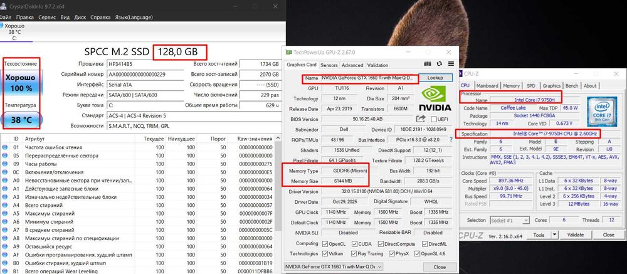Click the status icon for attribute 01
627x274 pixels.
pyautogui.click(x=5, y=147)
